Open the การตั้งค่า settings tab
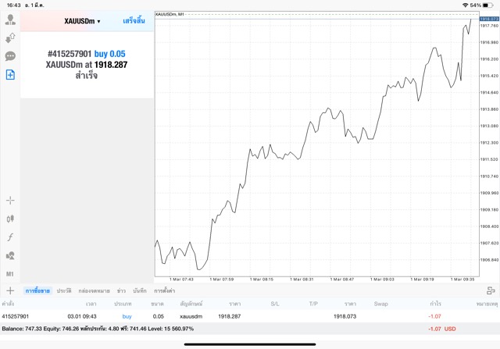This screenshot has width=500, height=349. 164,290
